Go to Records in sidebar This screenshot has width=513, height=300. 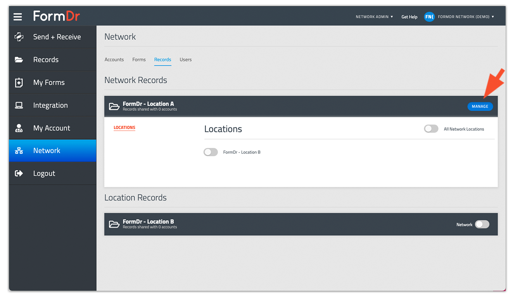point(53,60)
